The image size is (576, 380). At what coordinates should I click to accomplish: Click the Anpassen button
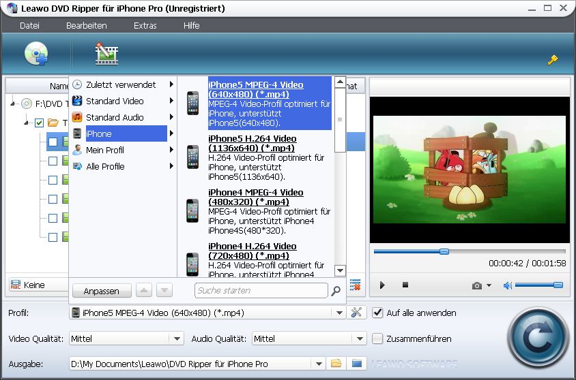[x=102, y=291]
